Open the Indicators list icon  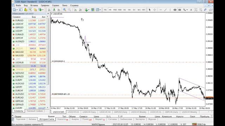click(86, 10)
